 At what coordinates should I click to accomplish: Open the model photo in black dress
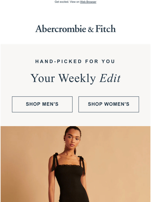pos(75,164)
